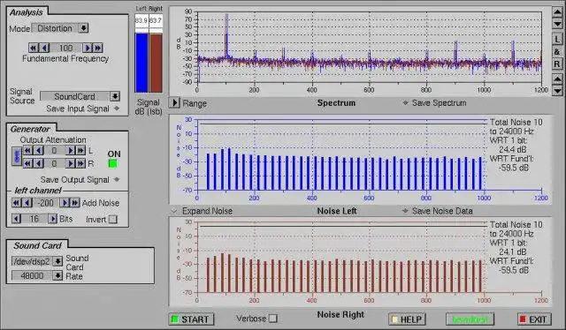The width and height of the screenshot is (566, 330).
Task: Decrease Fundamental Frequency with fast-rewind arrow
Action: pos(34,48)
